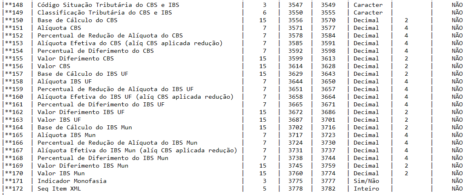This screenshot has height=195, width=472.
Task: Click the row marker **170
Action: [x=14, y=173]
